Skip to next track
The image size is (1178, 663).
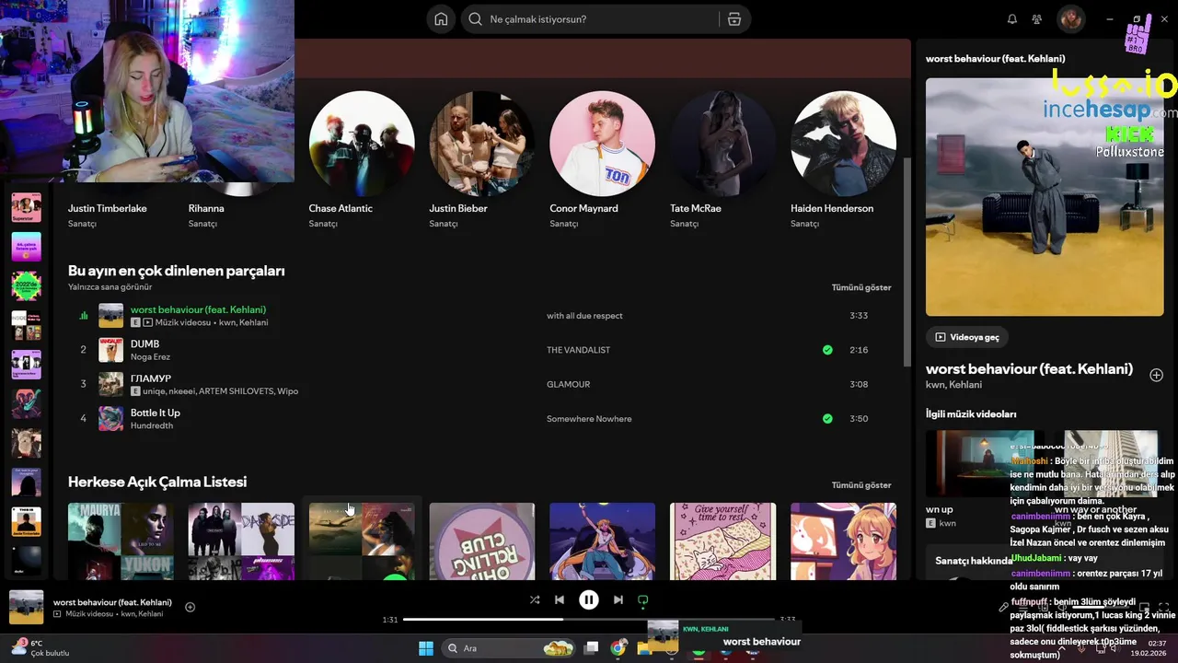(x=618, y=599)
